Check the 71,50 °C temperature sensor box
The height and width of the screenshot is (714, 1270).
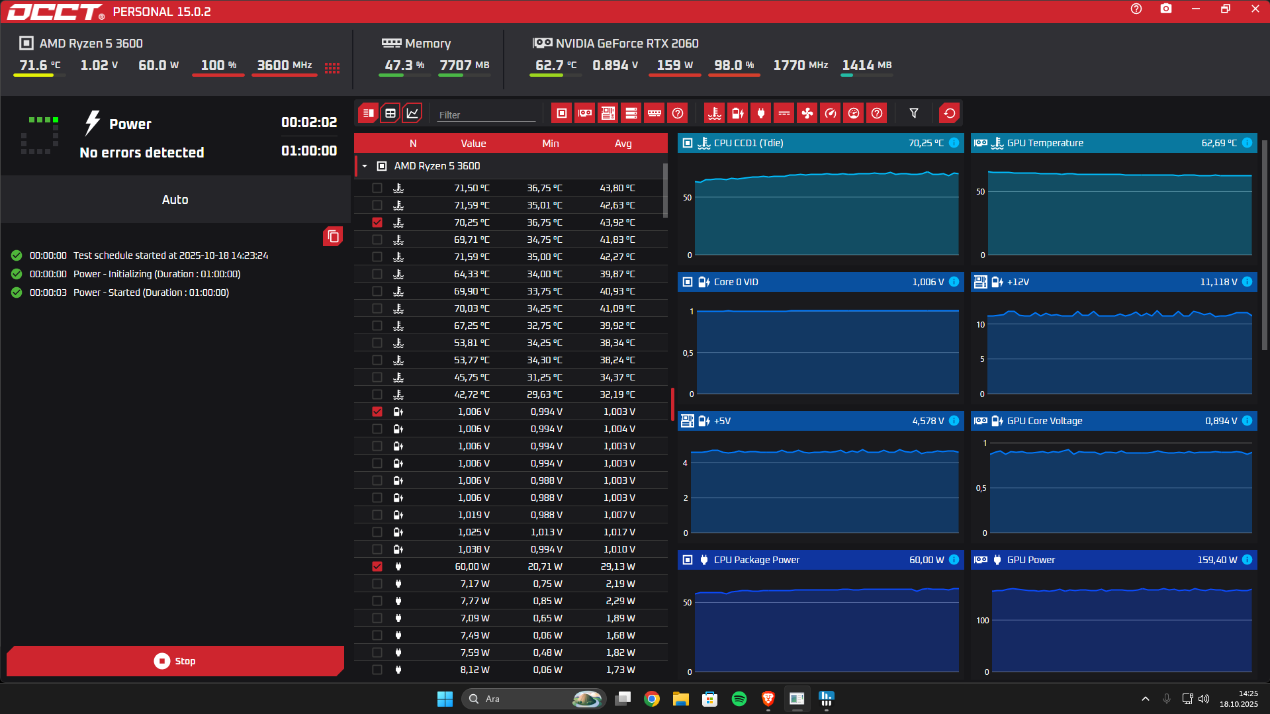377,188
